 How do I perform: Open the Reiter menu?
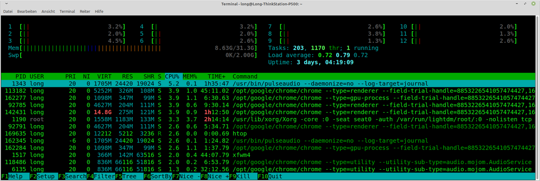tap(85, 11)
